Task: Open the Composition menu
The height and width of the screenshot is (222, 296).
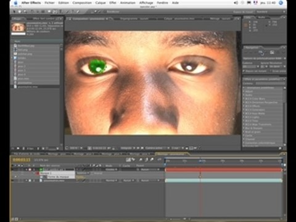Action: click(82, 3)
